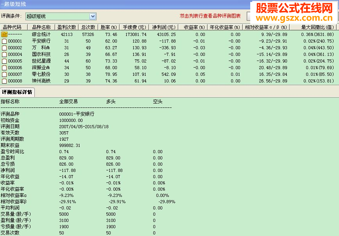Viewport: 339px width, 236px height.
Task: Click the 相对收益率α/β(%) column header
Action: tap(266, 27)
